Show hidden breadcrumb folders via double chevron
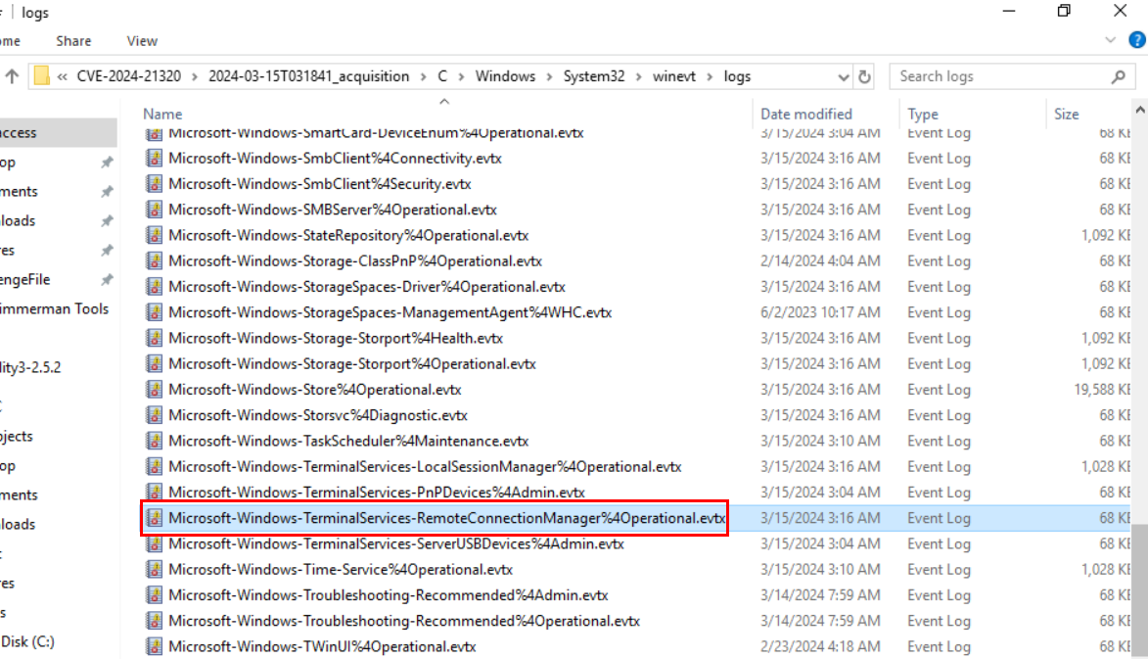The width and height of the screenshot is (1148, 659). click(x=63, y=76)
